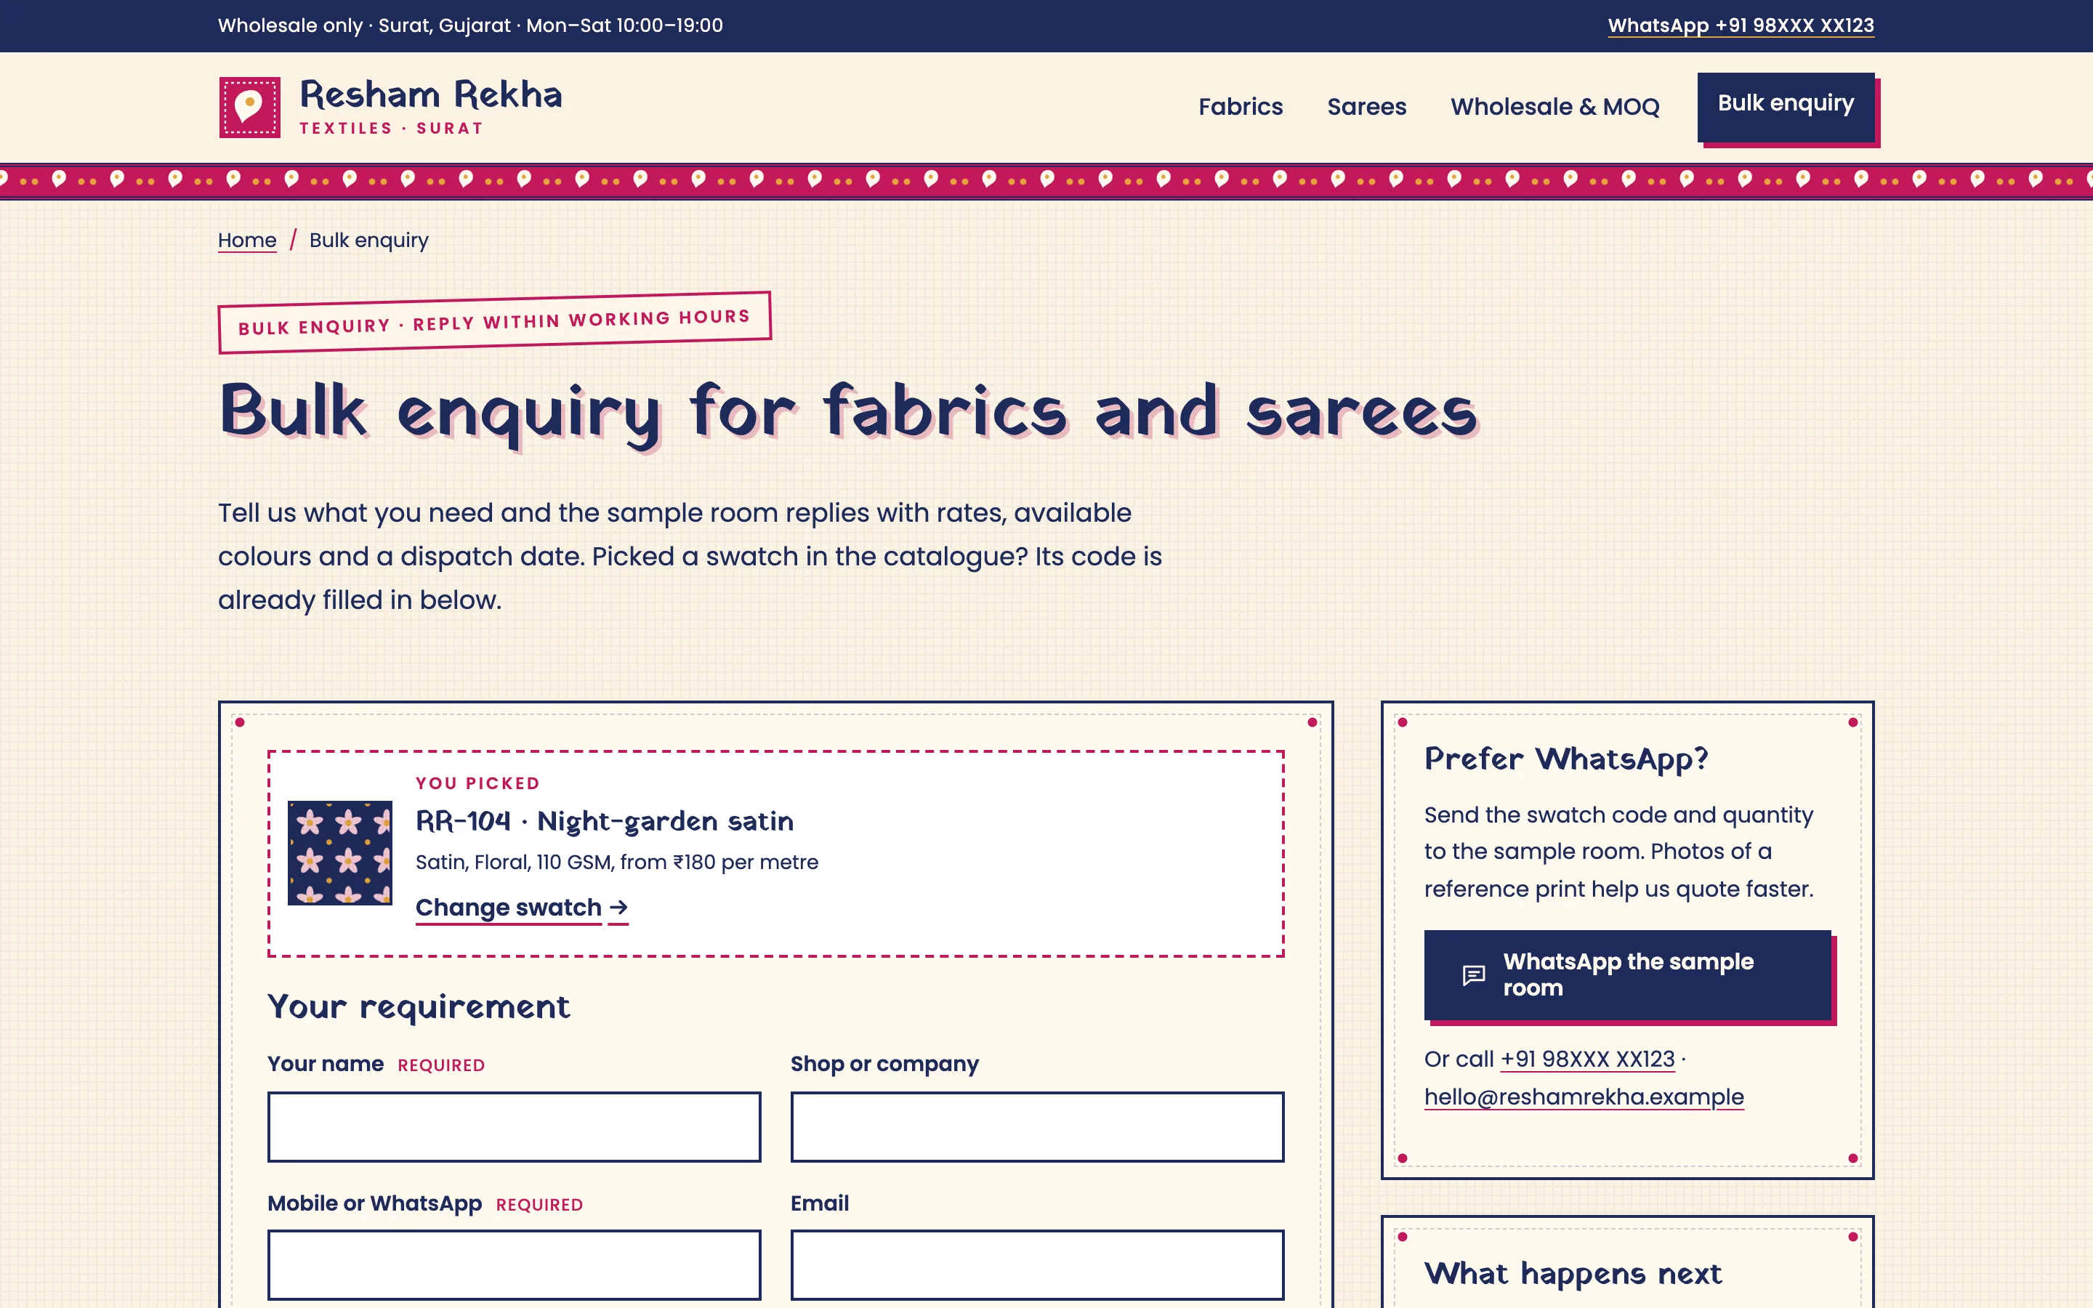Click WhatsApp number in top bar
This screenshot has height=1308, width=2093.
[1741, 25]
